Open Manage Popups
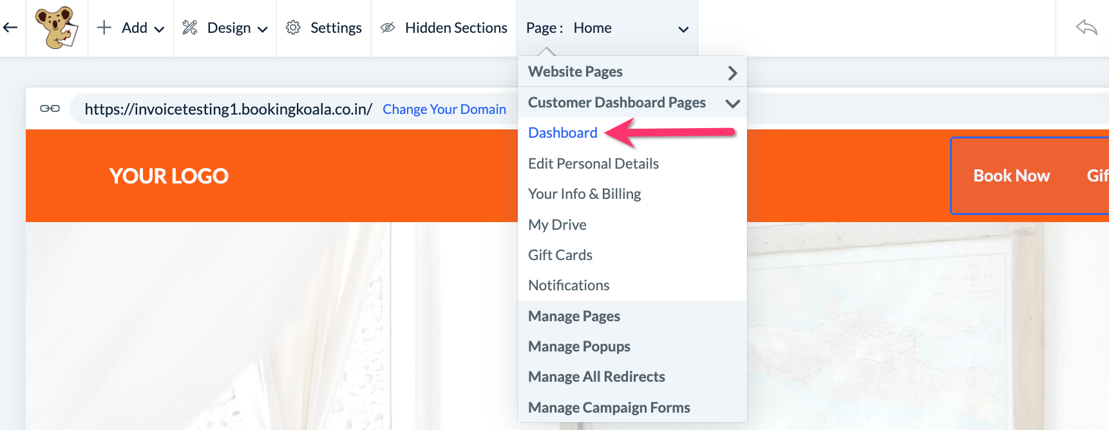 (x=579, y=346)
